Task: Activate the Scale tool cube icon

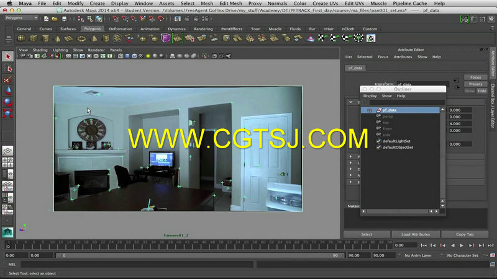Action: pos(8,113)
